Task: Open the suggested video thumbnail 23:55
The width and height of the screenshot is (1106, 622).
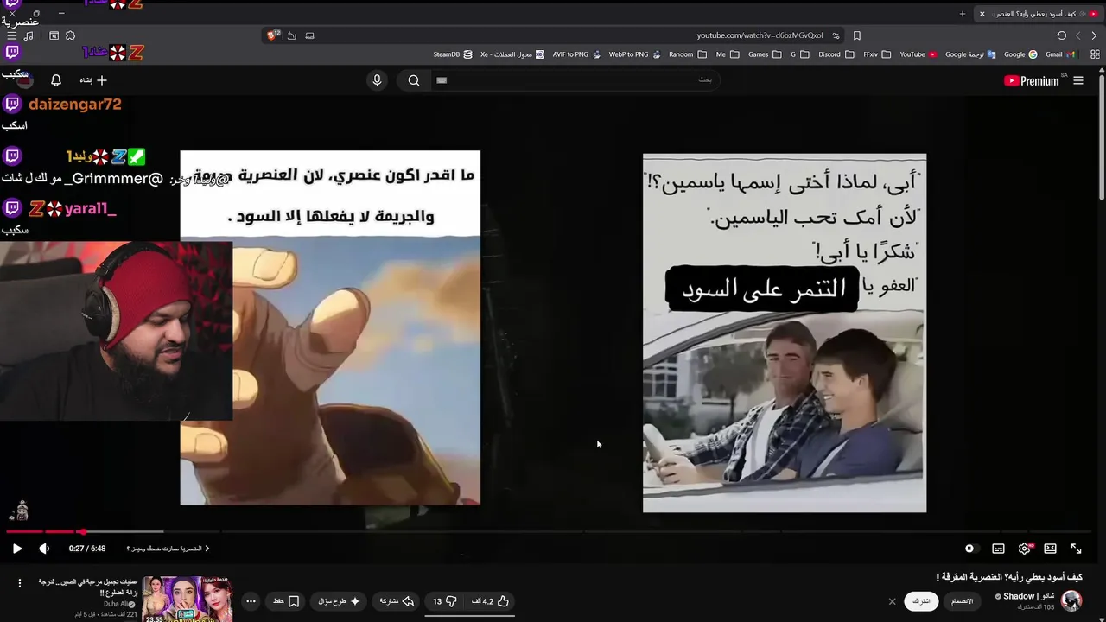Action: pos(188,599)
